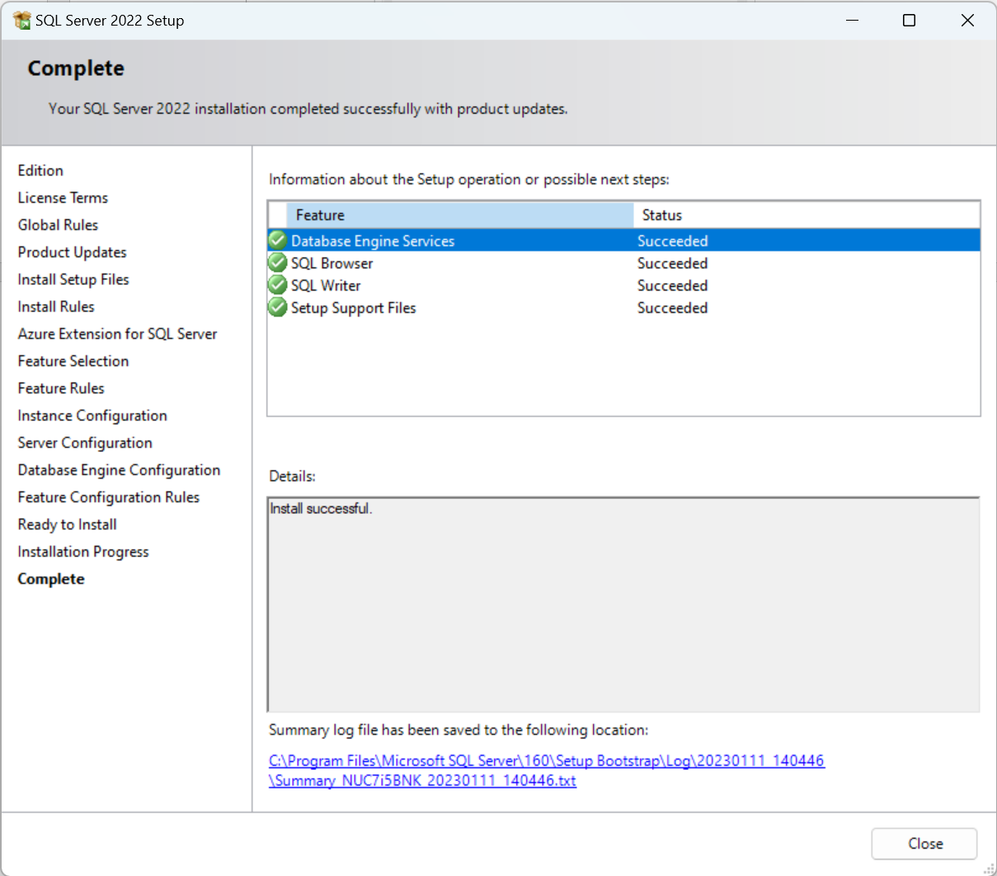This screenshot has width=997, height=876.
Task: Maximize the SQL Server Setup window
Action: pos(909,21)
